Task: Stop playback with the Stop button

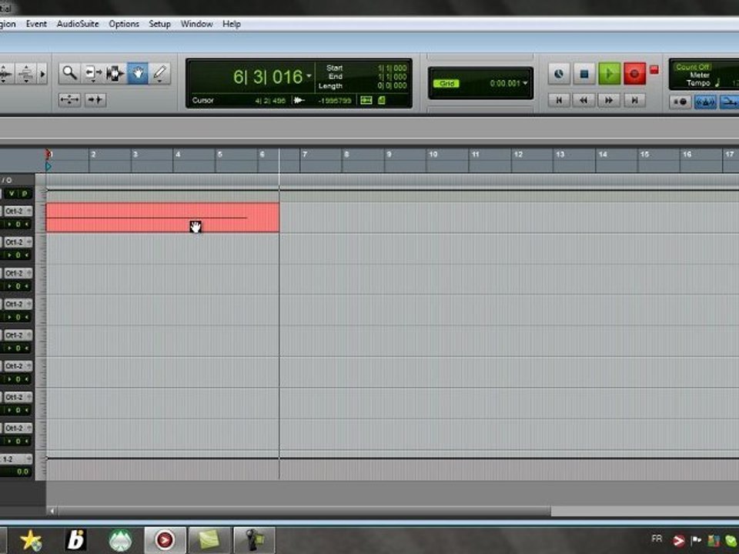Action: [x=584, y=74]
